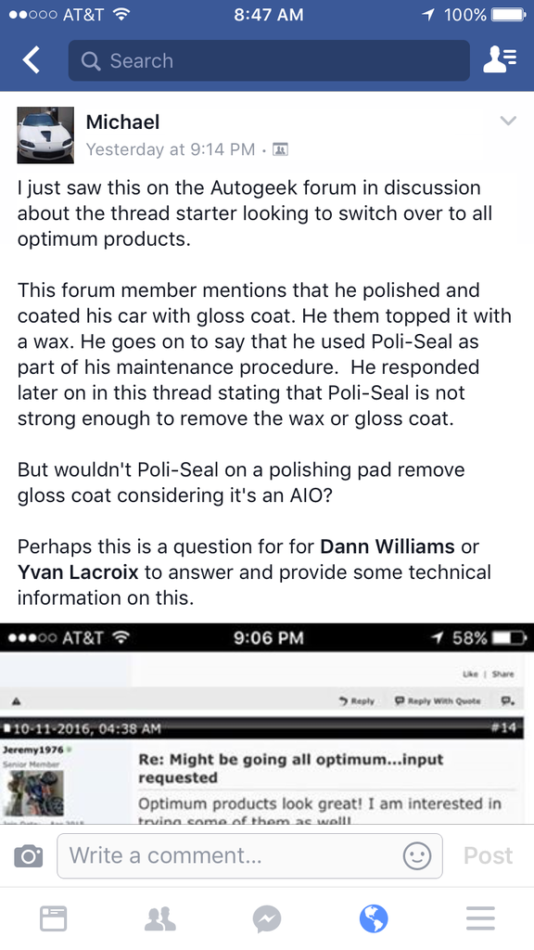
Task: Tap the Post button
Action: click(x=488, y=855)
